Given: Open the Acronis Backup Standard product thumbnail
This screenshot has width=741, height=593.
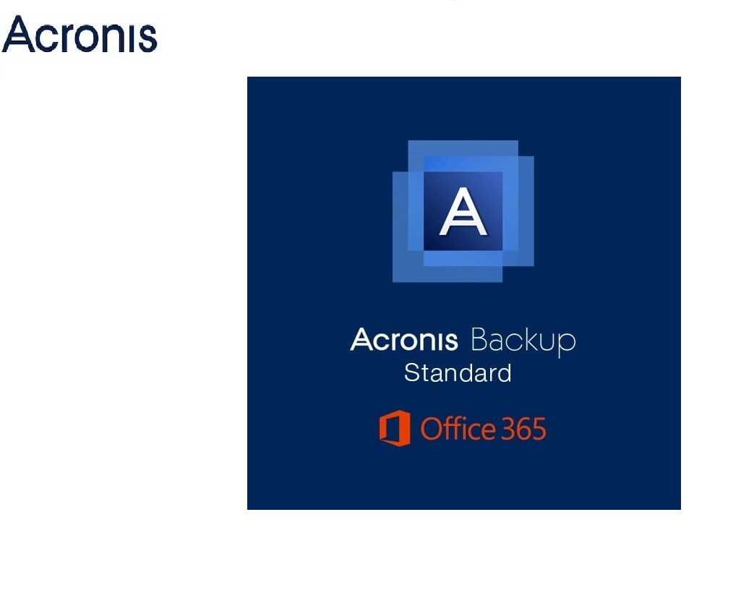Looking at the screenshot, I should click(x=463, y=293).
